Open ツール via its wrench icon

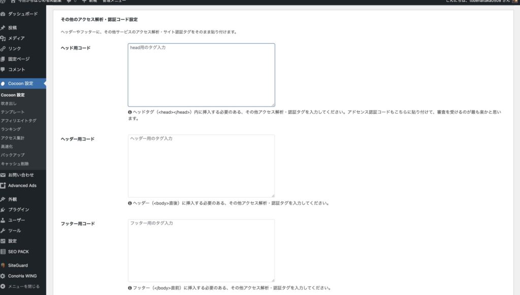(3, 231)
